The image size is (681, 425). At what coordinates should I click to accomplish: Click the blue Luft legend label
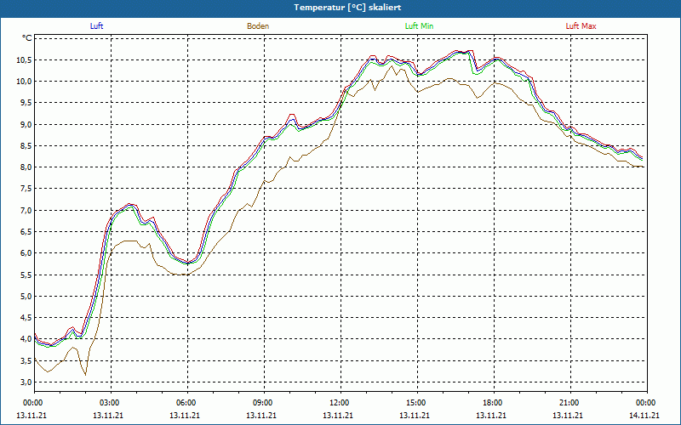[96, 26]
